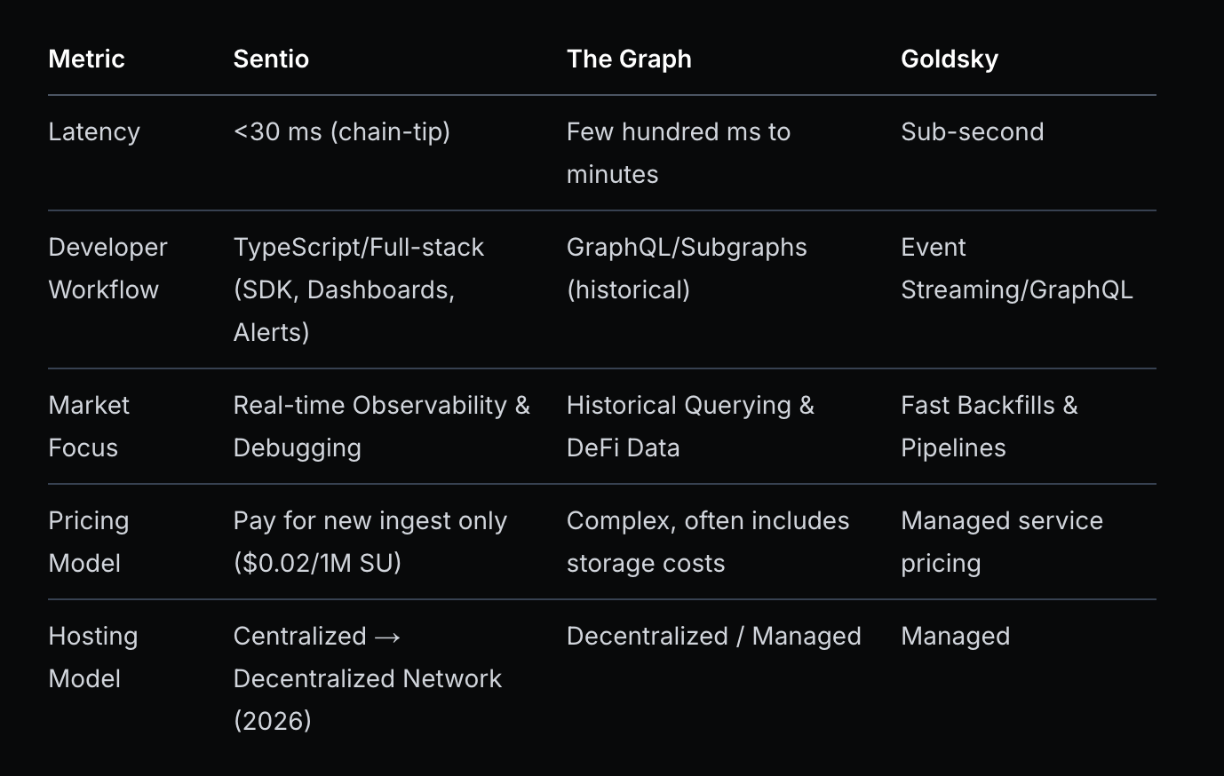Click the "Event Streaming/GraphQL" cell
This screenshot has width=1224, height=776.
click(x=1016, y=267)
